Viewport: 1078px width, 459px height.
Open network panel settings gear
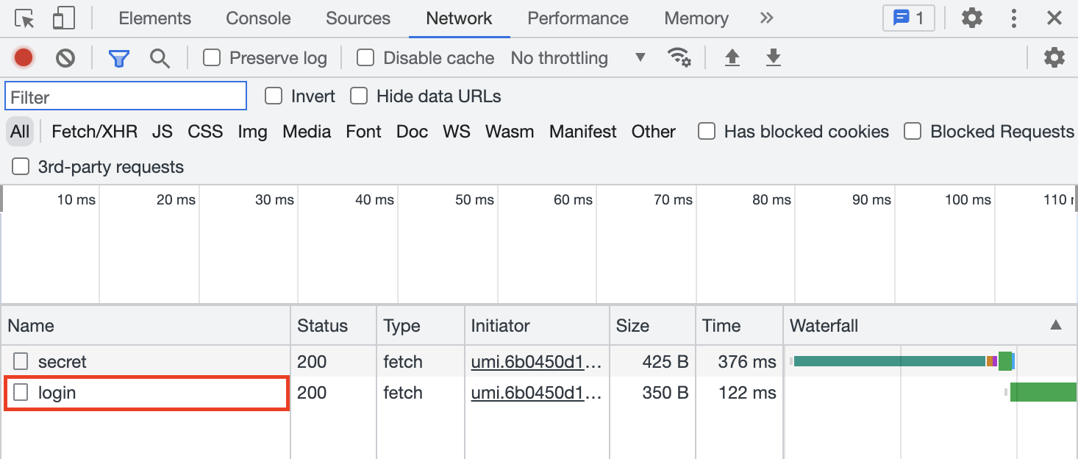tap(1054, 57)
